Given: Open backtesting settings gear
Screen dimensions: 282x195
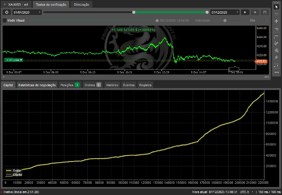Looking at the screenshot, I should [7, 12].
